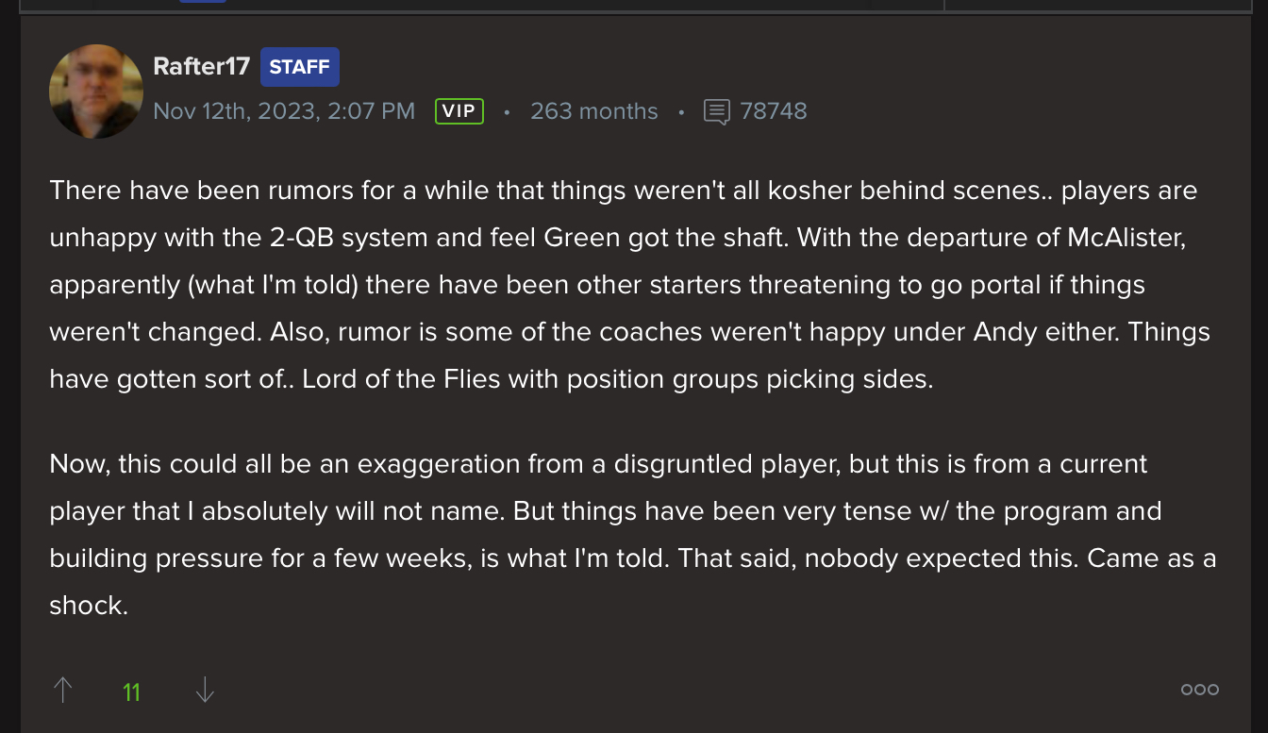Open Rafter17's profile avatar picture

[96, 92]
